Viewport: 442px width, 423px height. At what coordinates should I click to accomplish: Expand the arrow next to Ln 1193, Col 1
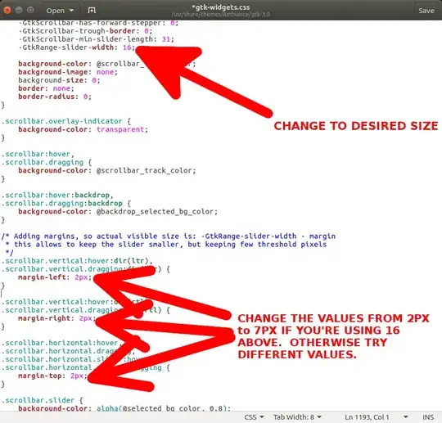406,416
